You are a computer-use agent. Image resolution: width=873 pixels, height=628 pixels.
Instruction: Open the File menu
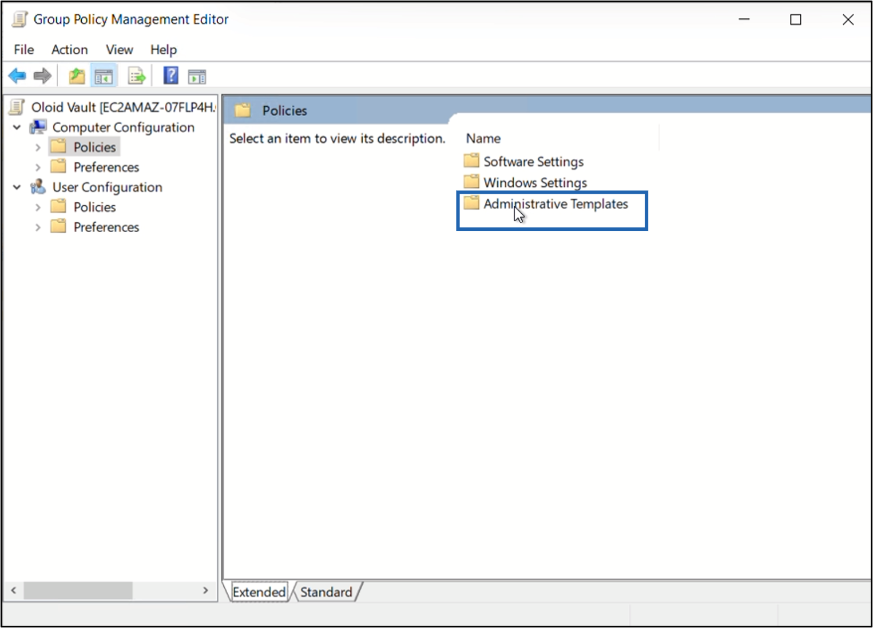pyautogui.click(x=24, y=50)
